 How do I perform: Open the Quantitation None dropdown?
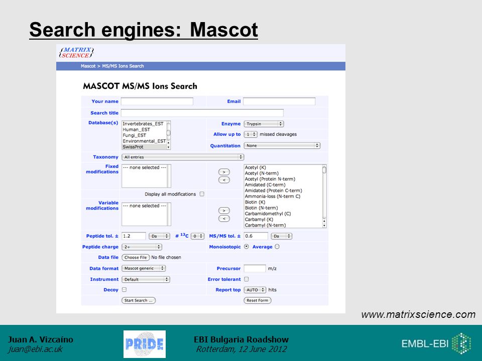[x=282, y=146]
